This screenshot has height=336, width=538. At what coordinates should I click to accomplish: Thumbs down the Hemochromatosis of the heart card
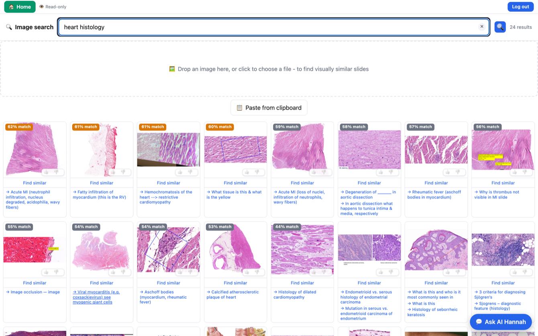[190, 172]
